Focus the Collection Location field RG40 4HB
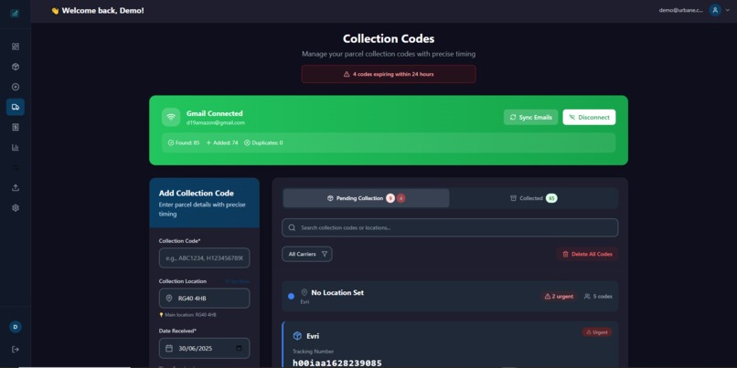Viewport: 737px width, 368px height. (x=205, y=299)
